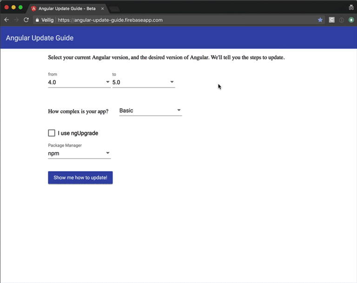Screen dimensions: 357x283
Task: Reload the page with the refresh icon
Action: tap(26, 20)
